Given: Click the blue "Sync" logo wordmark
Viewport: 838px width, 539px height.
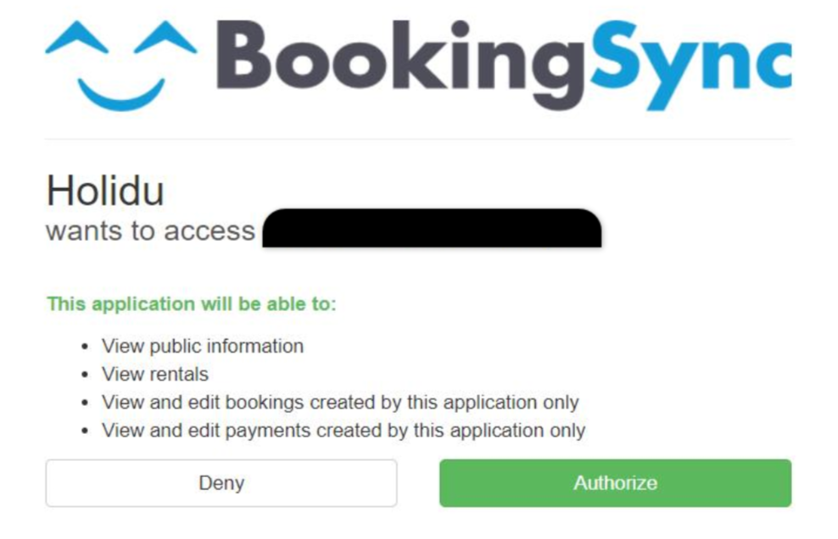Looking at the screenshot, I should click(x=691, y=64).
